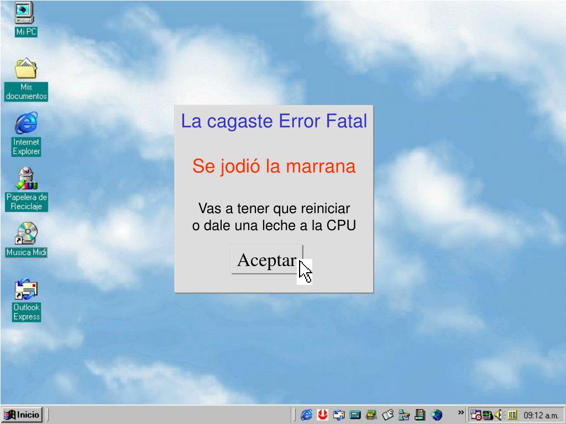Click the book-with-clock quick launch icon

click(387, 415)
